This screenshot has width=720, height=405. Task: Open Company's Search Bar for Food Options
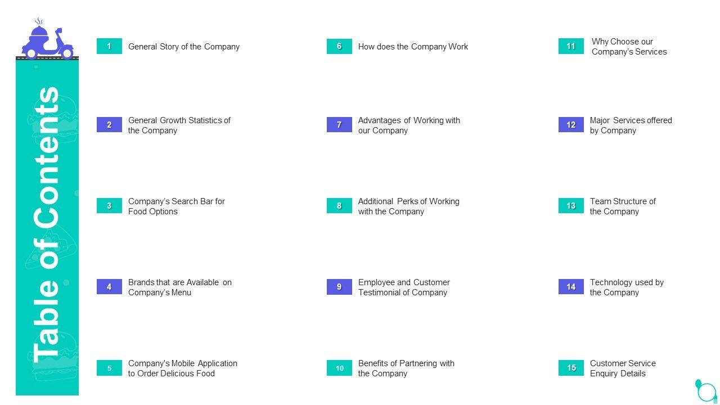[x=176, y=206]
